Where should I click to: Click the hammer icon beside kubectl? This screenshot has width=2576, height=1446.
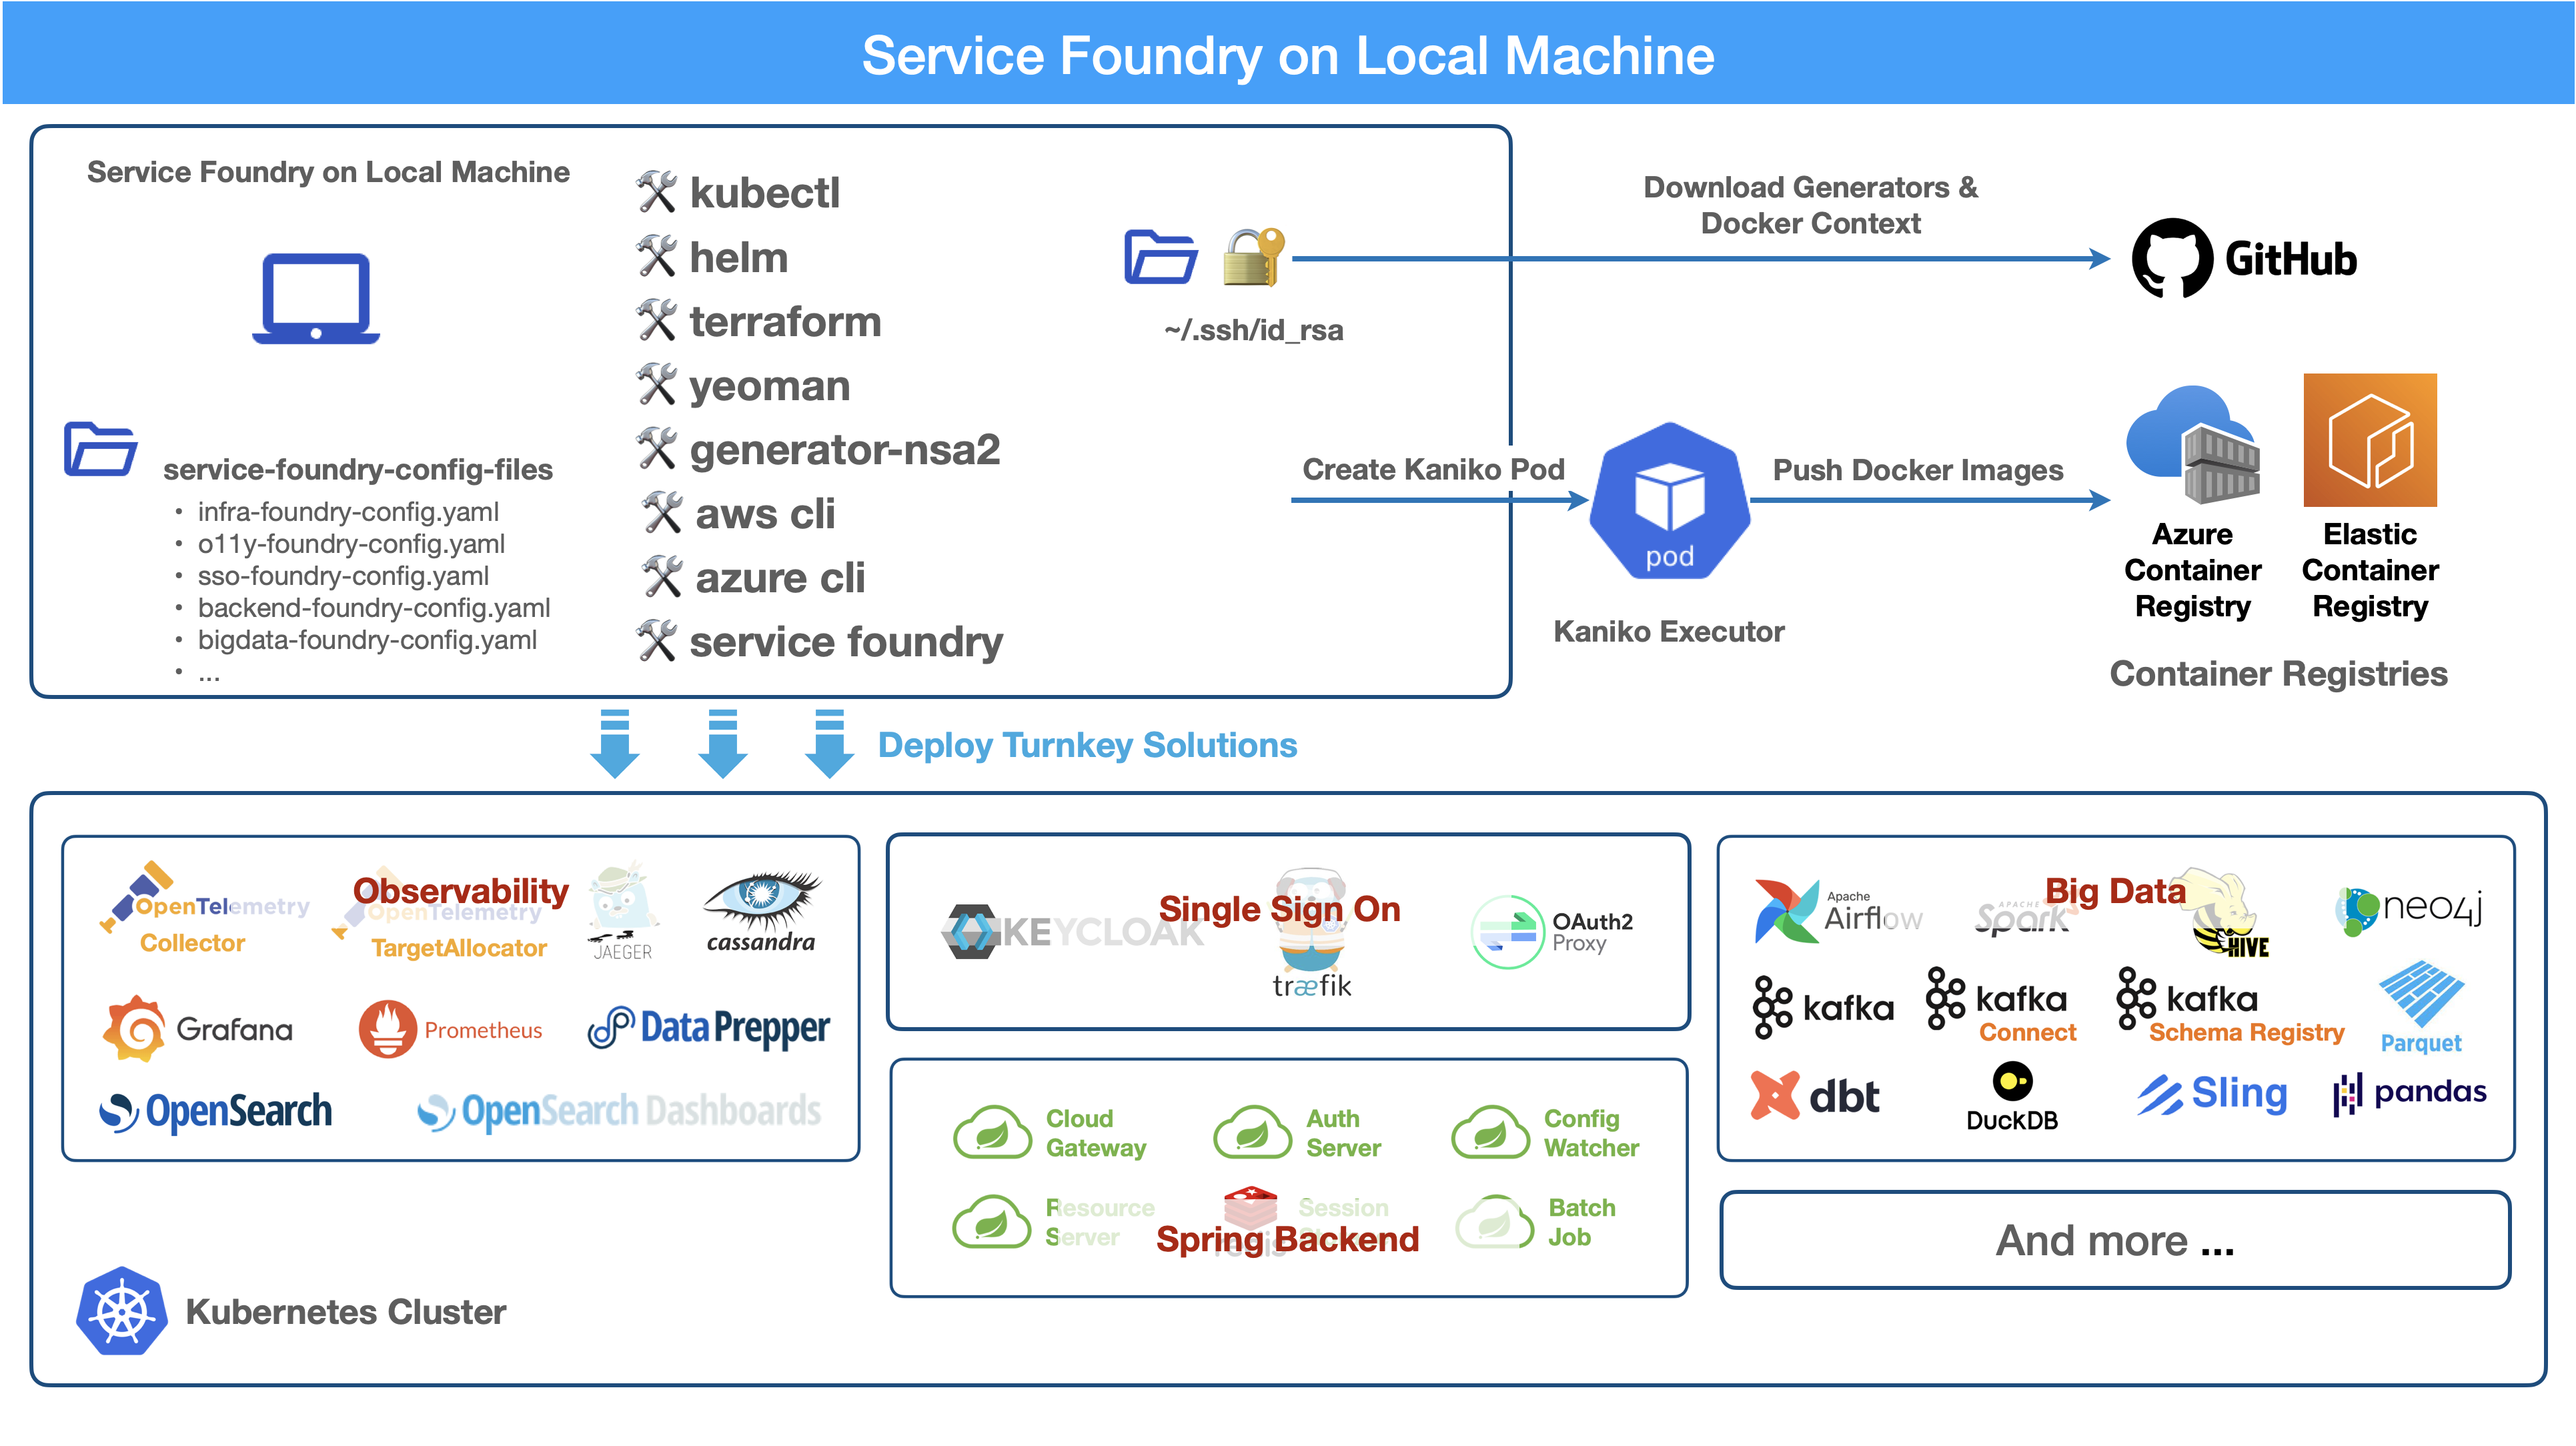tap(657, 191)
